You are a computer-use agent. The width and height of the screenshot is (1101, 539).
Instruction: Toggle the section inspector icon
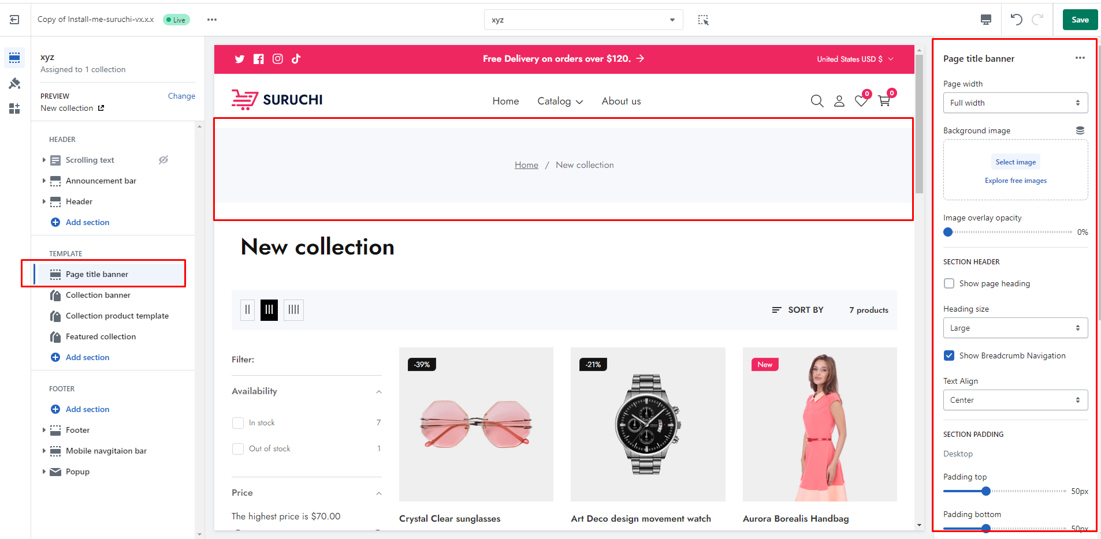pyautogui.click(x=703, y=20)
